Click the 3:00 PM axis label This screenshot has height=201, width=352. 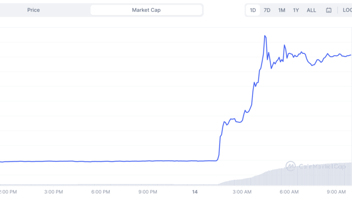tap(54, 192)
